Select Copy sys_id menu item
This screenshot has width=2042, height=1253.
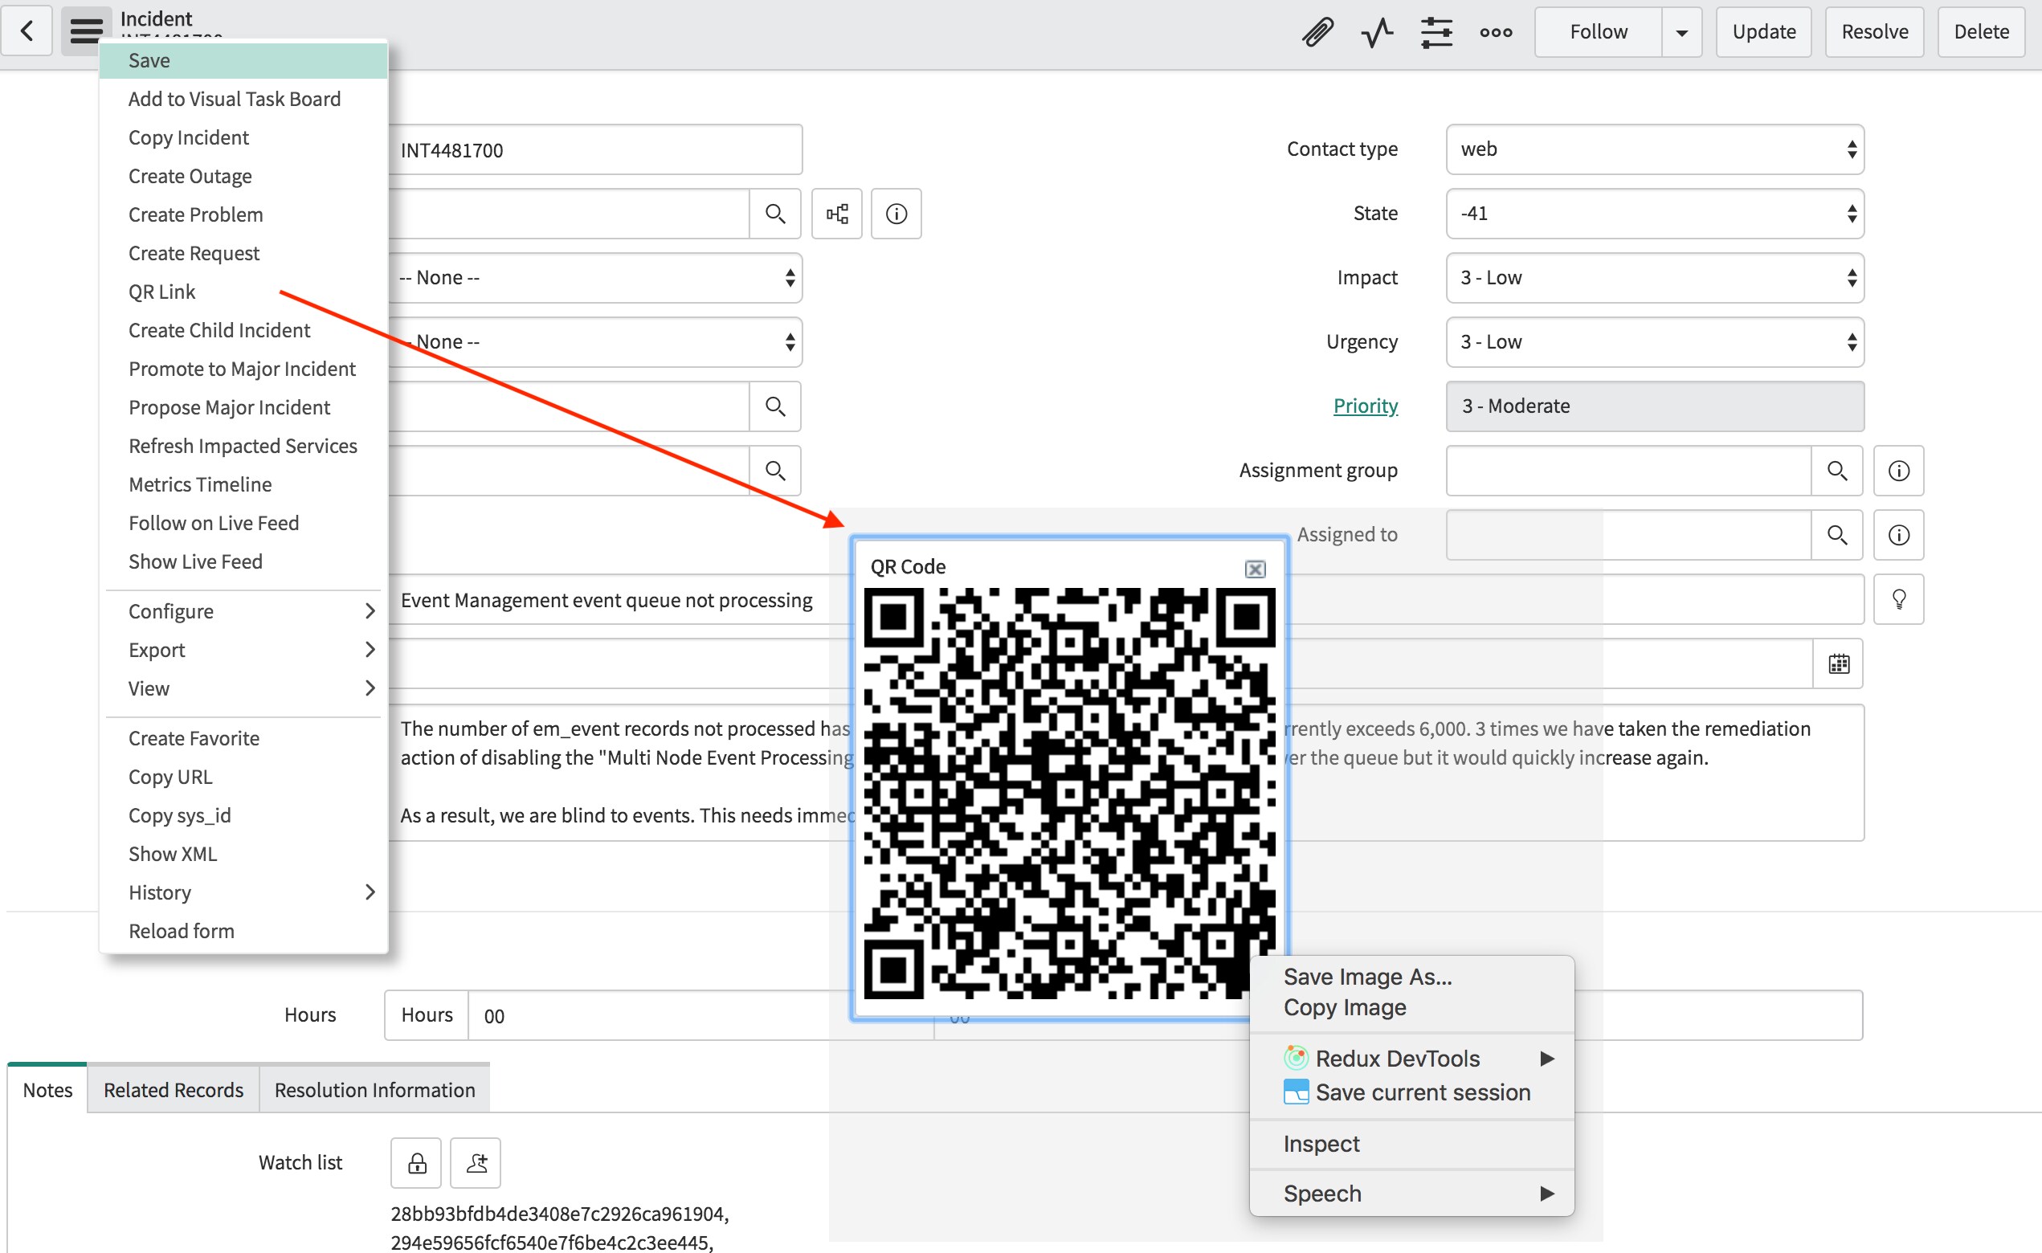[x=243, y=815]
